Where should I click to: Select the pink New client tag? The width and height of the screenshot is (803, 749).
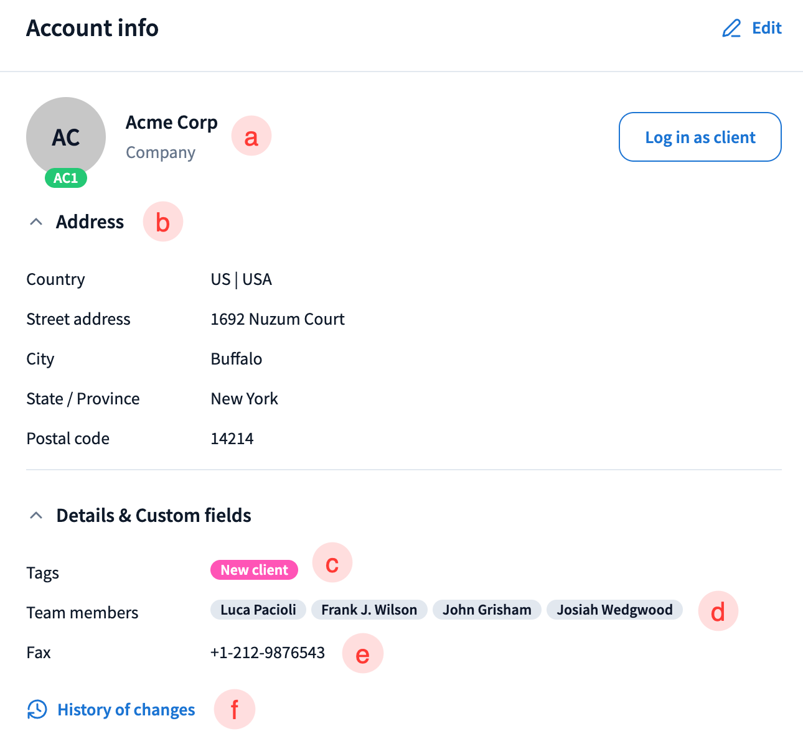coord(254,570)
